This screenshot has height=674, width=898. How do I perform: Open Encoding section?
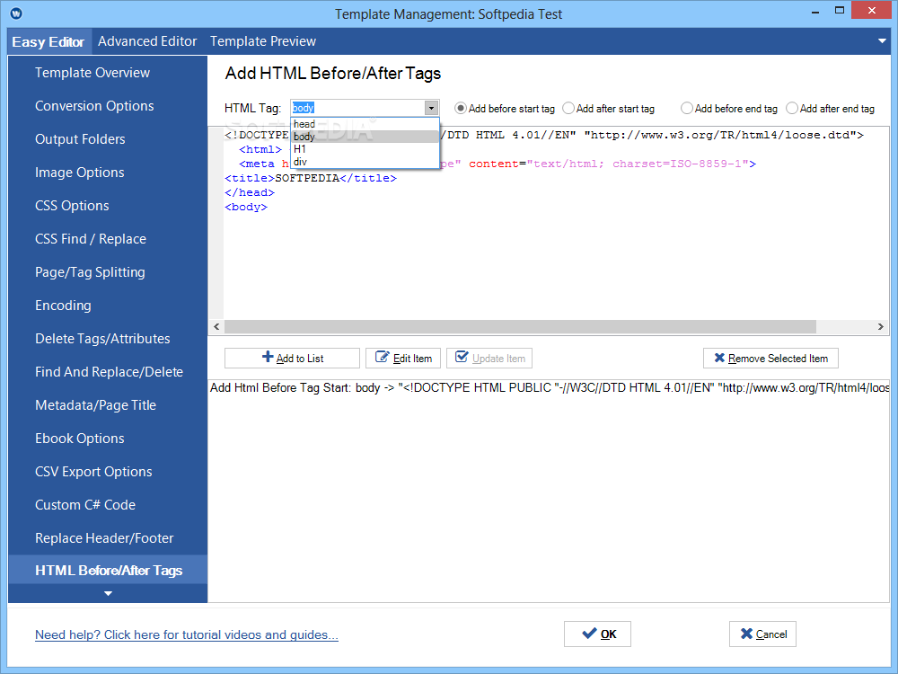(x=108, y=306)
